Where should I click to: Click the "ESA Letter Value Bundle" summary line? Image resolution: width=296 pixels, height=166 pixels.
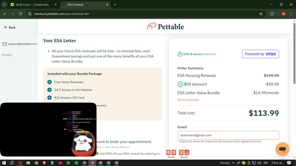[x=198, y=93]
